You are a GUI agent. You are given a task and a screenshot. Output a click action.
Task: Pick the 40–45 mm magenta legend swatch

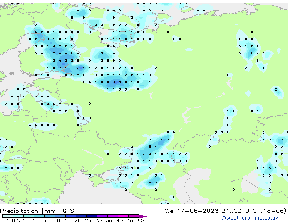pos(123,216)
